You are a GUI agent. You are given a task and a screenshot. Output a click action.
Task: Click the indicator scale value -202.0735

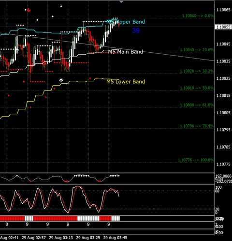coord(223,181)
